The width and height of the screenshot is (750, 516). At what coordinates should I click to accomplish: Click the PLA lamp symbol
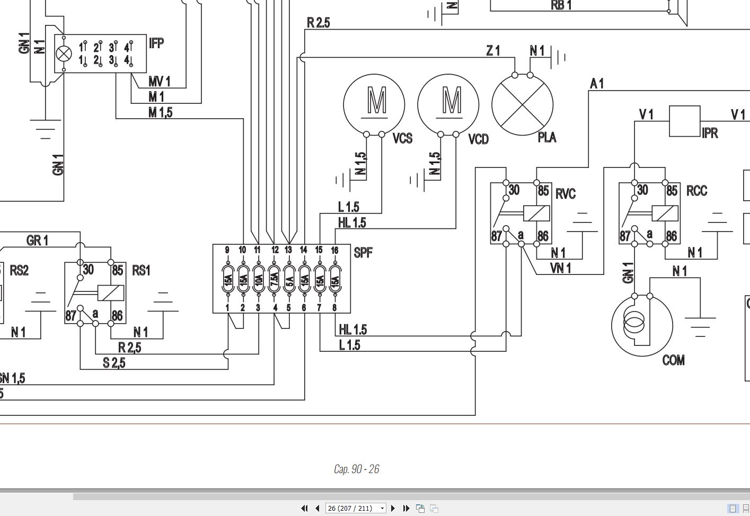point(523,104)
